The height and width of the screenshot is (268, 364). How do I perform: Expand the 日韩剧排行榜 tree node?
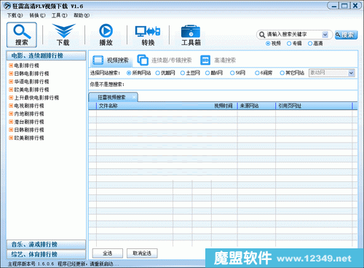click(x=11, y=130)
